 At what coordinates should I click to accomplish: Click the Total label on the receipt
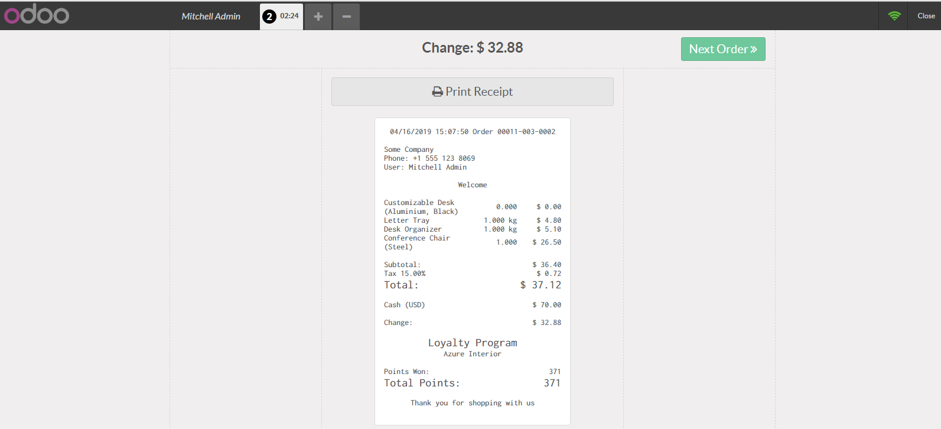401,285
